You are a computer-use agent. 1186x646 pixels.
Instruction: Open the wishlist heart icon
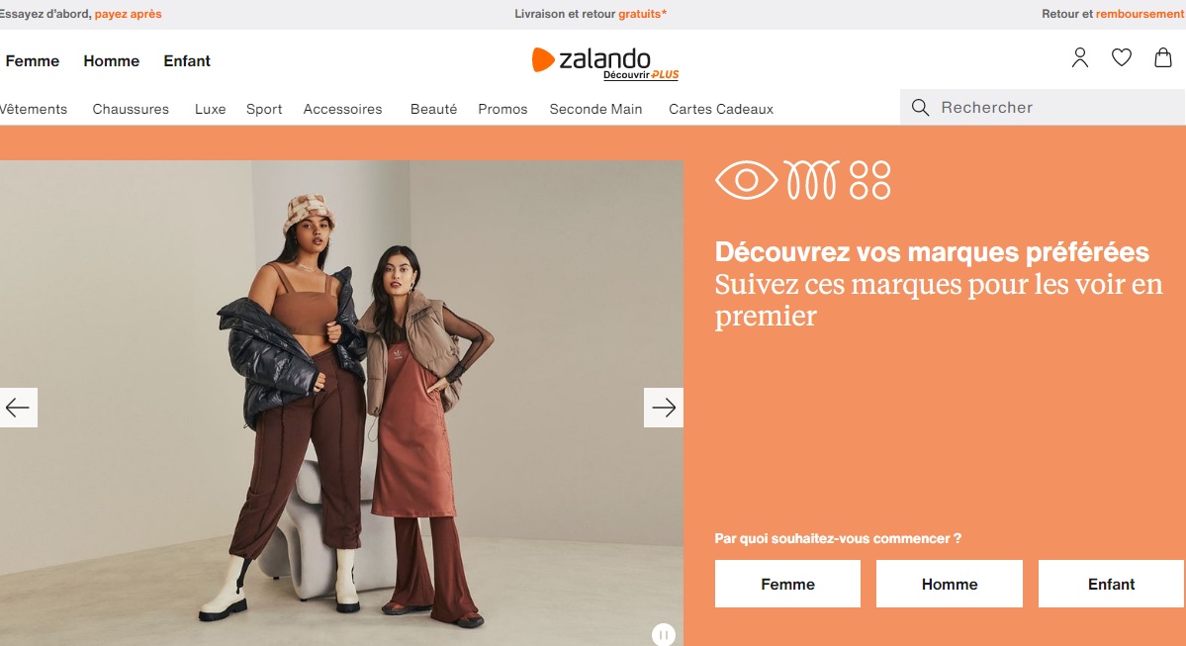[1121, 57]
